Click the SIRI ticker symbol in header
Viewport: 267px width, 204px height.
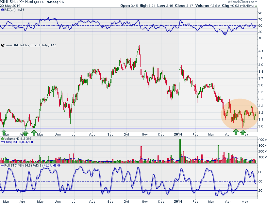(4, 2)
